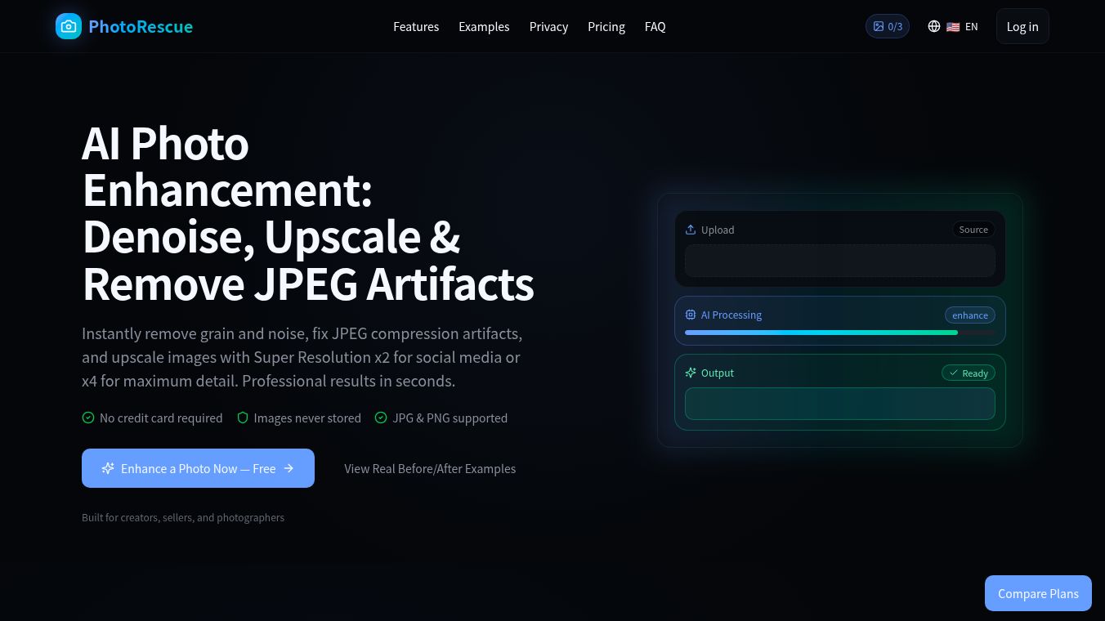Click the globe language icon
The width and height of the screenshot is (1105, 621).
tap(934, 26)
